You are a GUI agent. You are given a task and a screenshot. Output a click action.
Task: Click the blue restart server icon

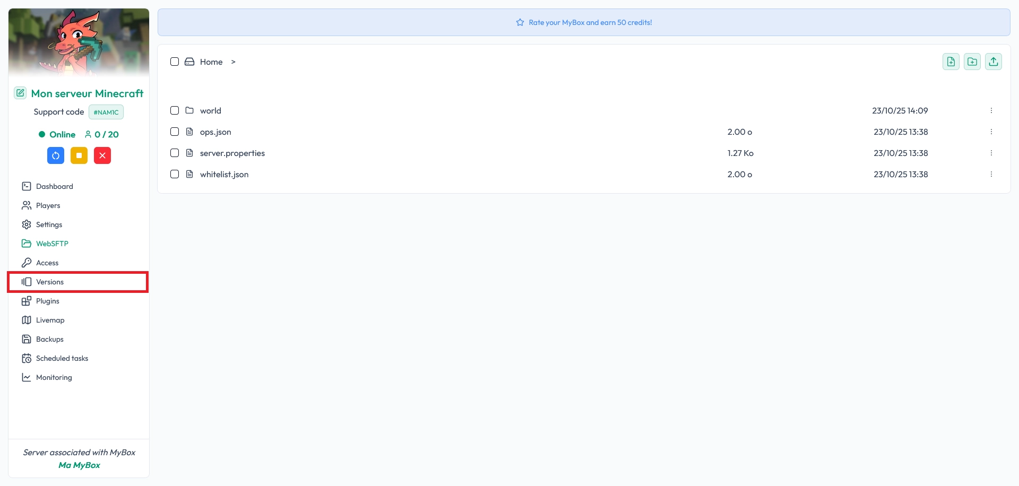pyautogui.click(x=56, y=155)
